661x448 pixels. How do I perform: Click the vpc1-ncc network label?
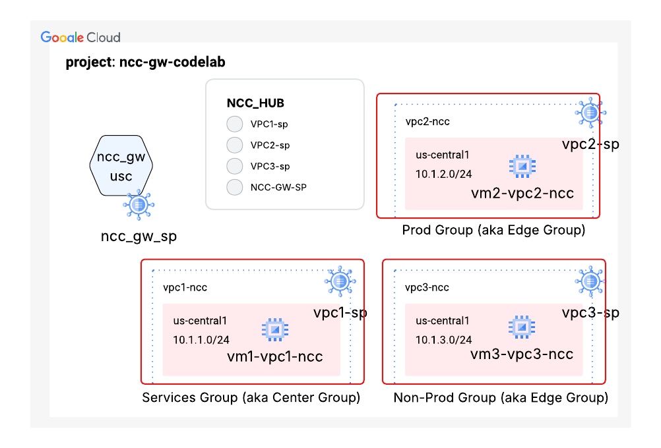[185, 288]
